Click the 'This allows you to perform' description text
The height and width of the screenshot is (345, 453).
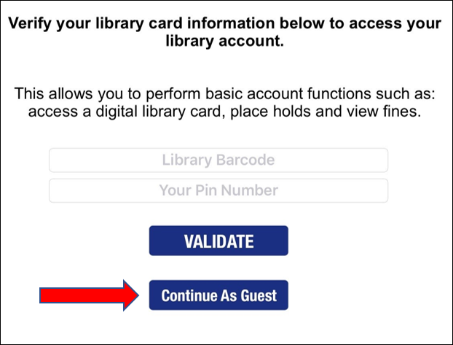click(x=225, y=102)
